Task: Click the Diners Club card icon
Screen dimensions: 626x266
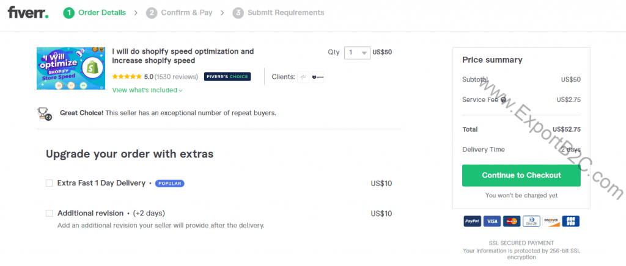Action: (x=531, y=221)
